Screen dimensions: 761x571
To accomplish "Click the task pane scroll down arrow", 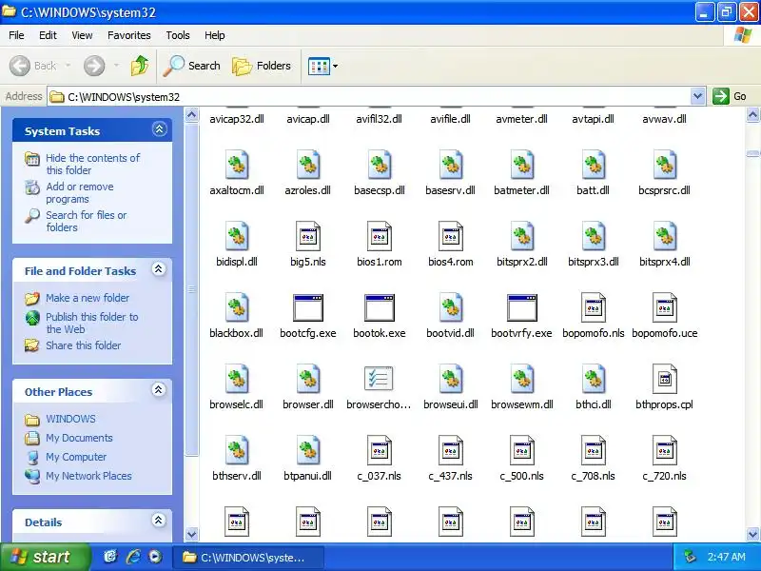I will coord(192,534).
